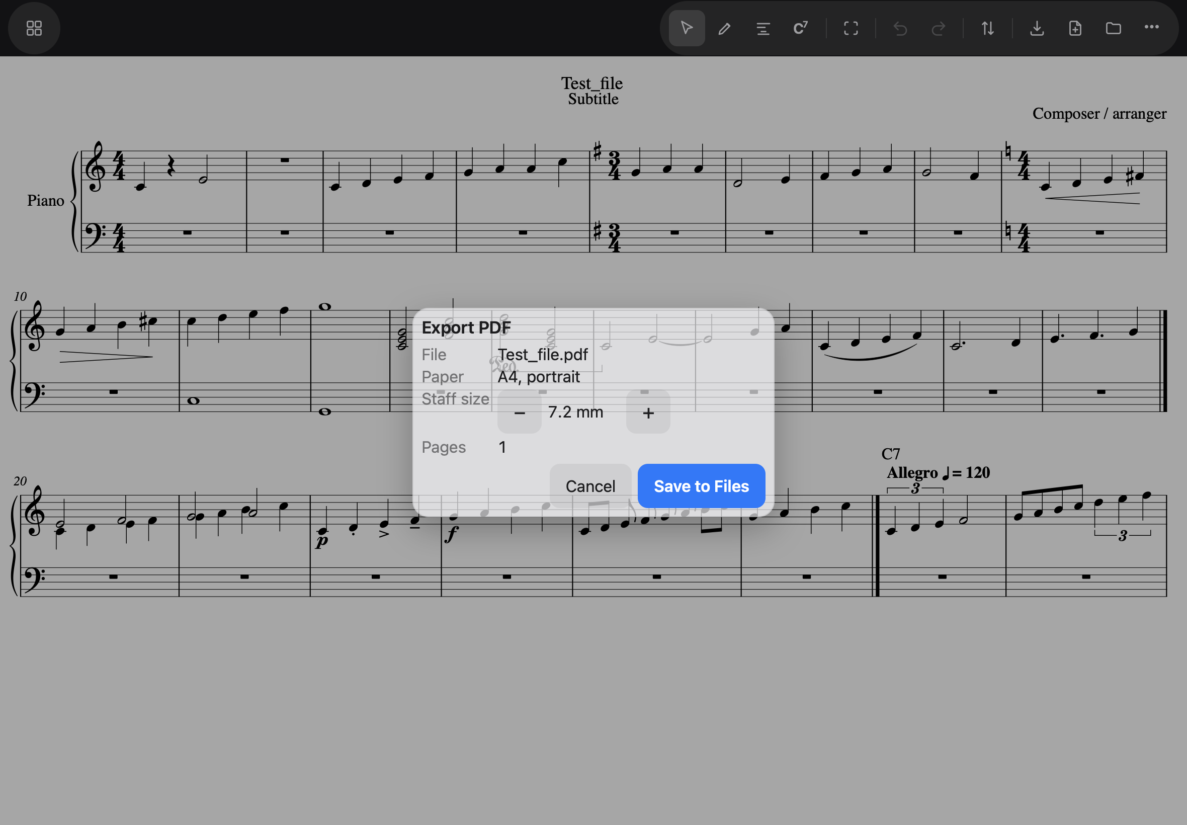Click the piano dynamic p marking
The height and width of the screenshot is (825, 1187).
[321, 541]
